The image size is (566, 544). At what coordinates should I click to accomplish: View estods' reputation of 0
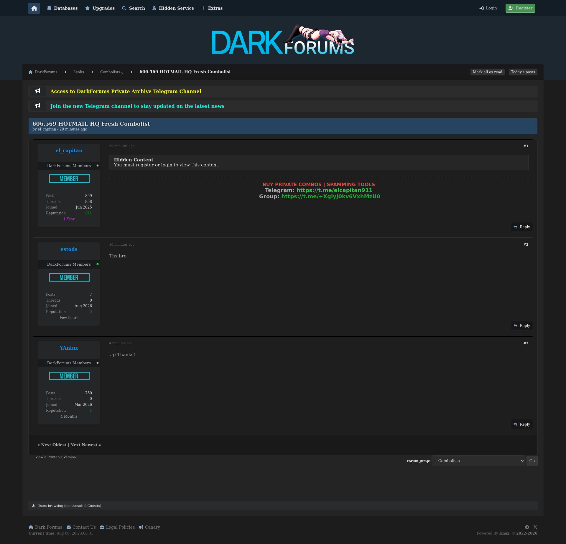[x=91, y=312]
